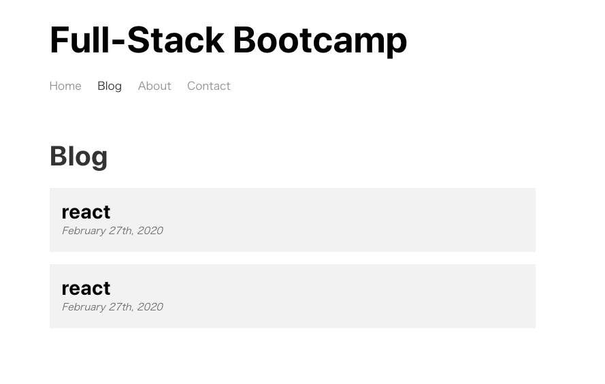
Task: Visit the Contact navigation link
Action: coord(209,86)
